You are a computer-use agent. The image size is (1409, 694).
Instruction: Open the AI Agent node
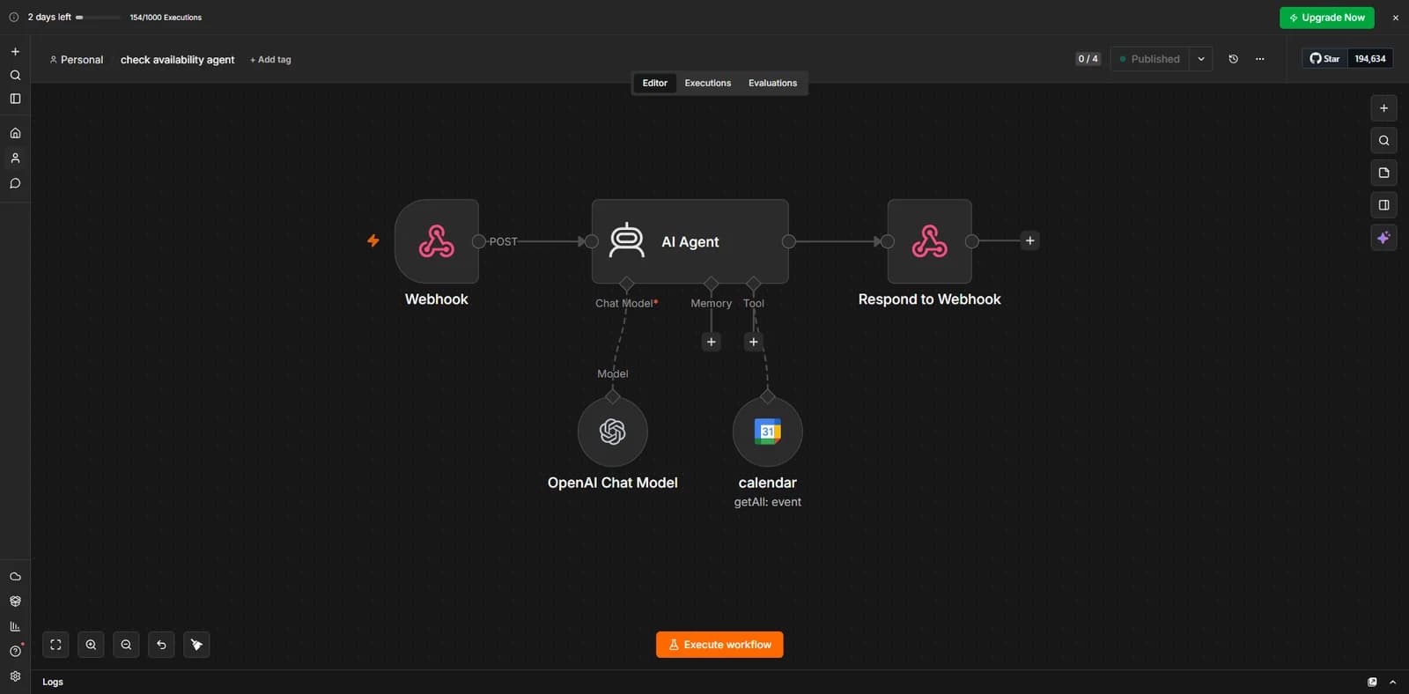click(690, 241)
